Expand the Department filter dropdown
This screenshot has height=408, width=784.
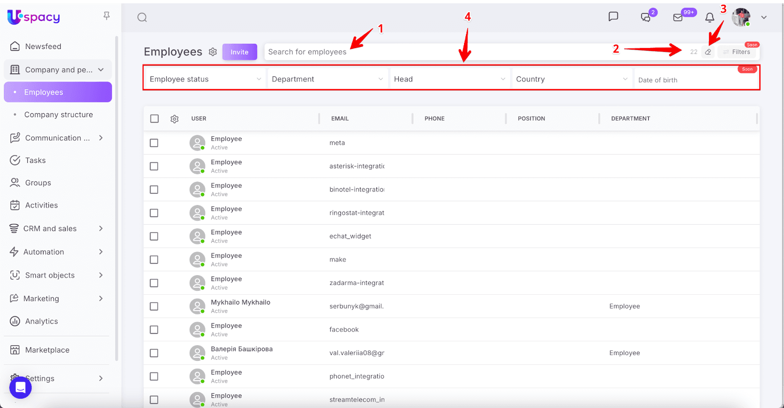click(327, 79)
